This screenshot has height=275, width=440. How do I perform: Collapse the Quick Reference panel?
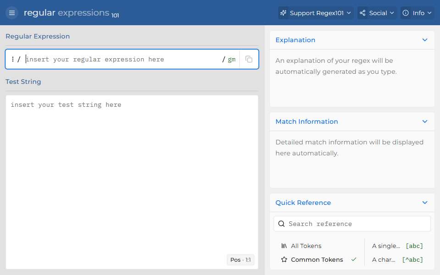[x=425, y=203]
